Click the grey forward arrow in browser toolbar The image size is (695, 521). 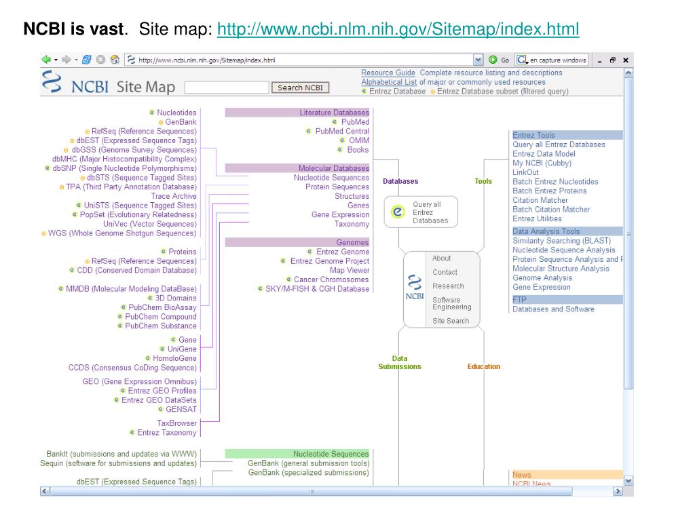pyautogui.click(x=66, y=60)
